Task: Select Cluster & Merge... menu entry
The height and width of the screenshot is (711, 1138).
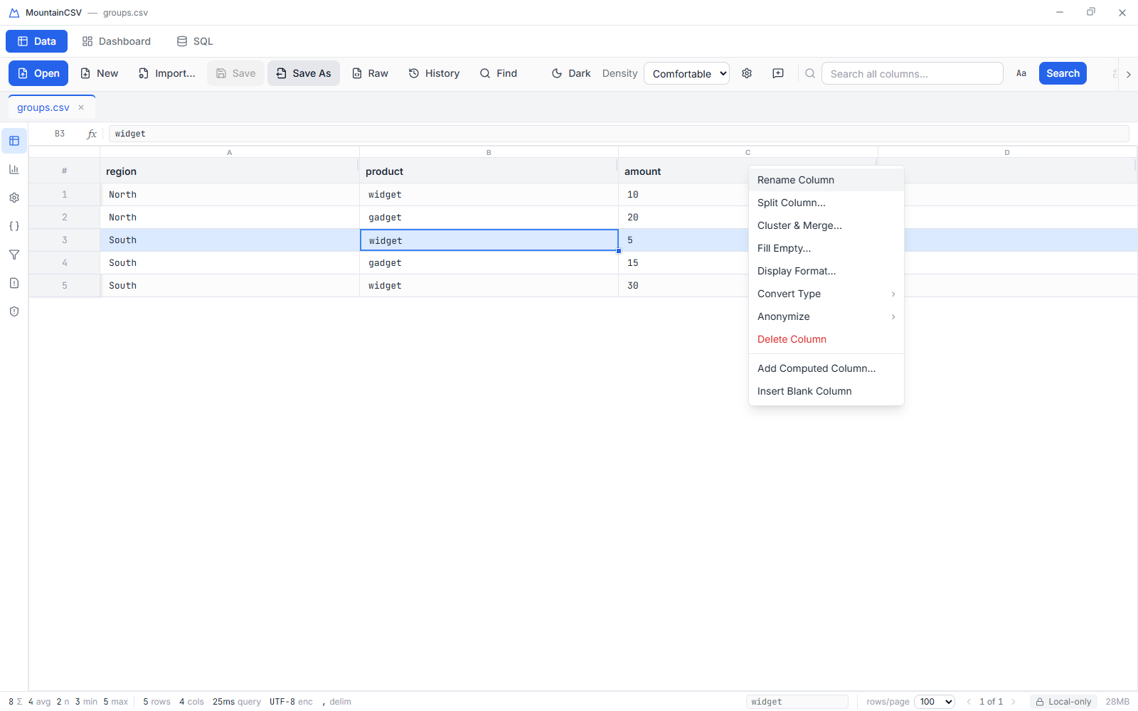Action: (826, 225)
